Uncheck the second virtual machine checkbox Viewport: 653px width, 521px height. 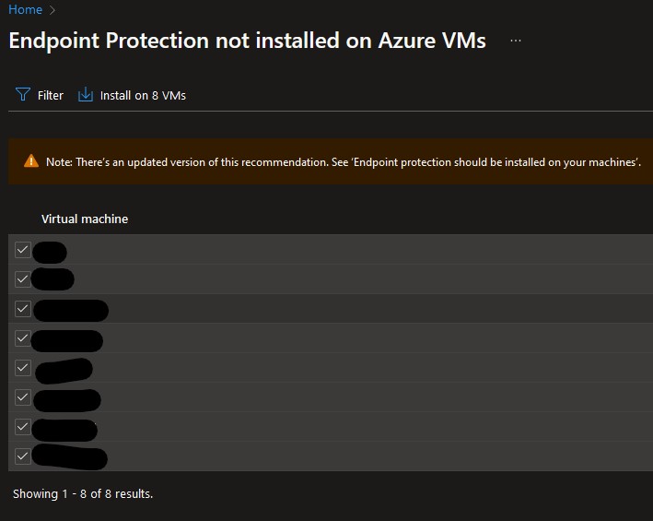coord(23,279)
